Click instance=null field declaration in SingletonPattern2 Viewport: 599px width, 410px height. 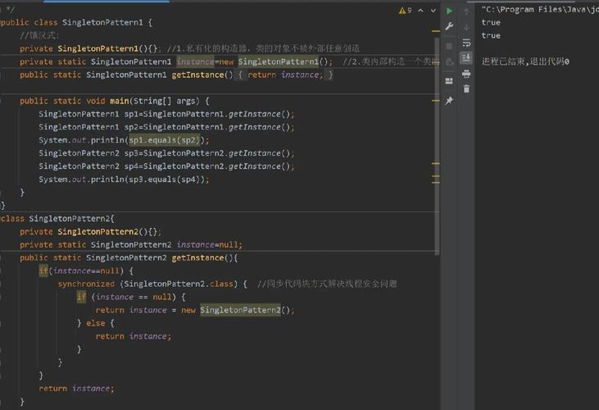(209, 244)
